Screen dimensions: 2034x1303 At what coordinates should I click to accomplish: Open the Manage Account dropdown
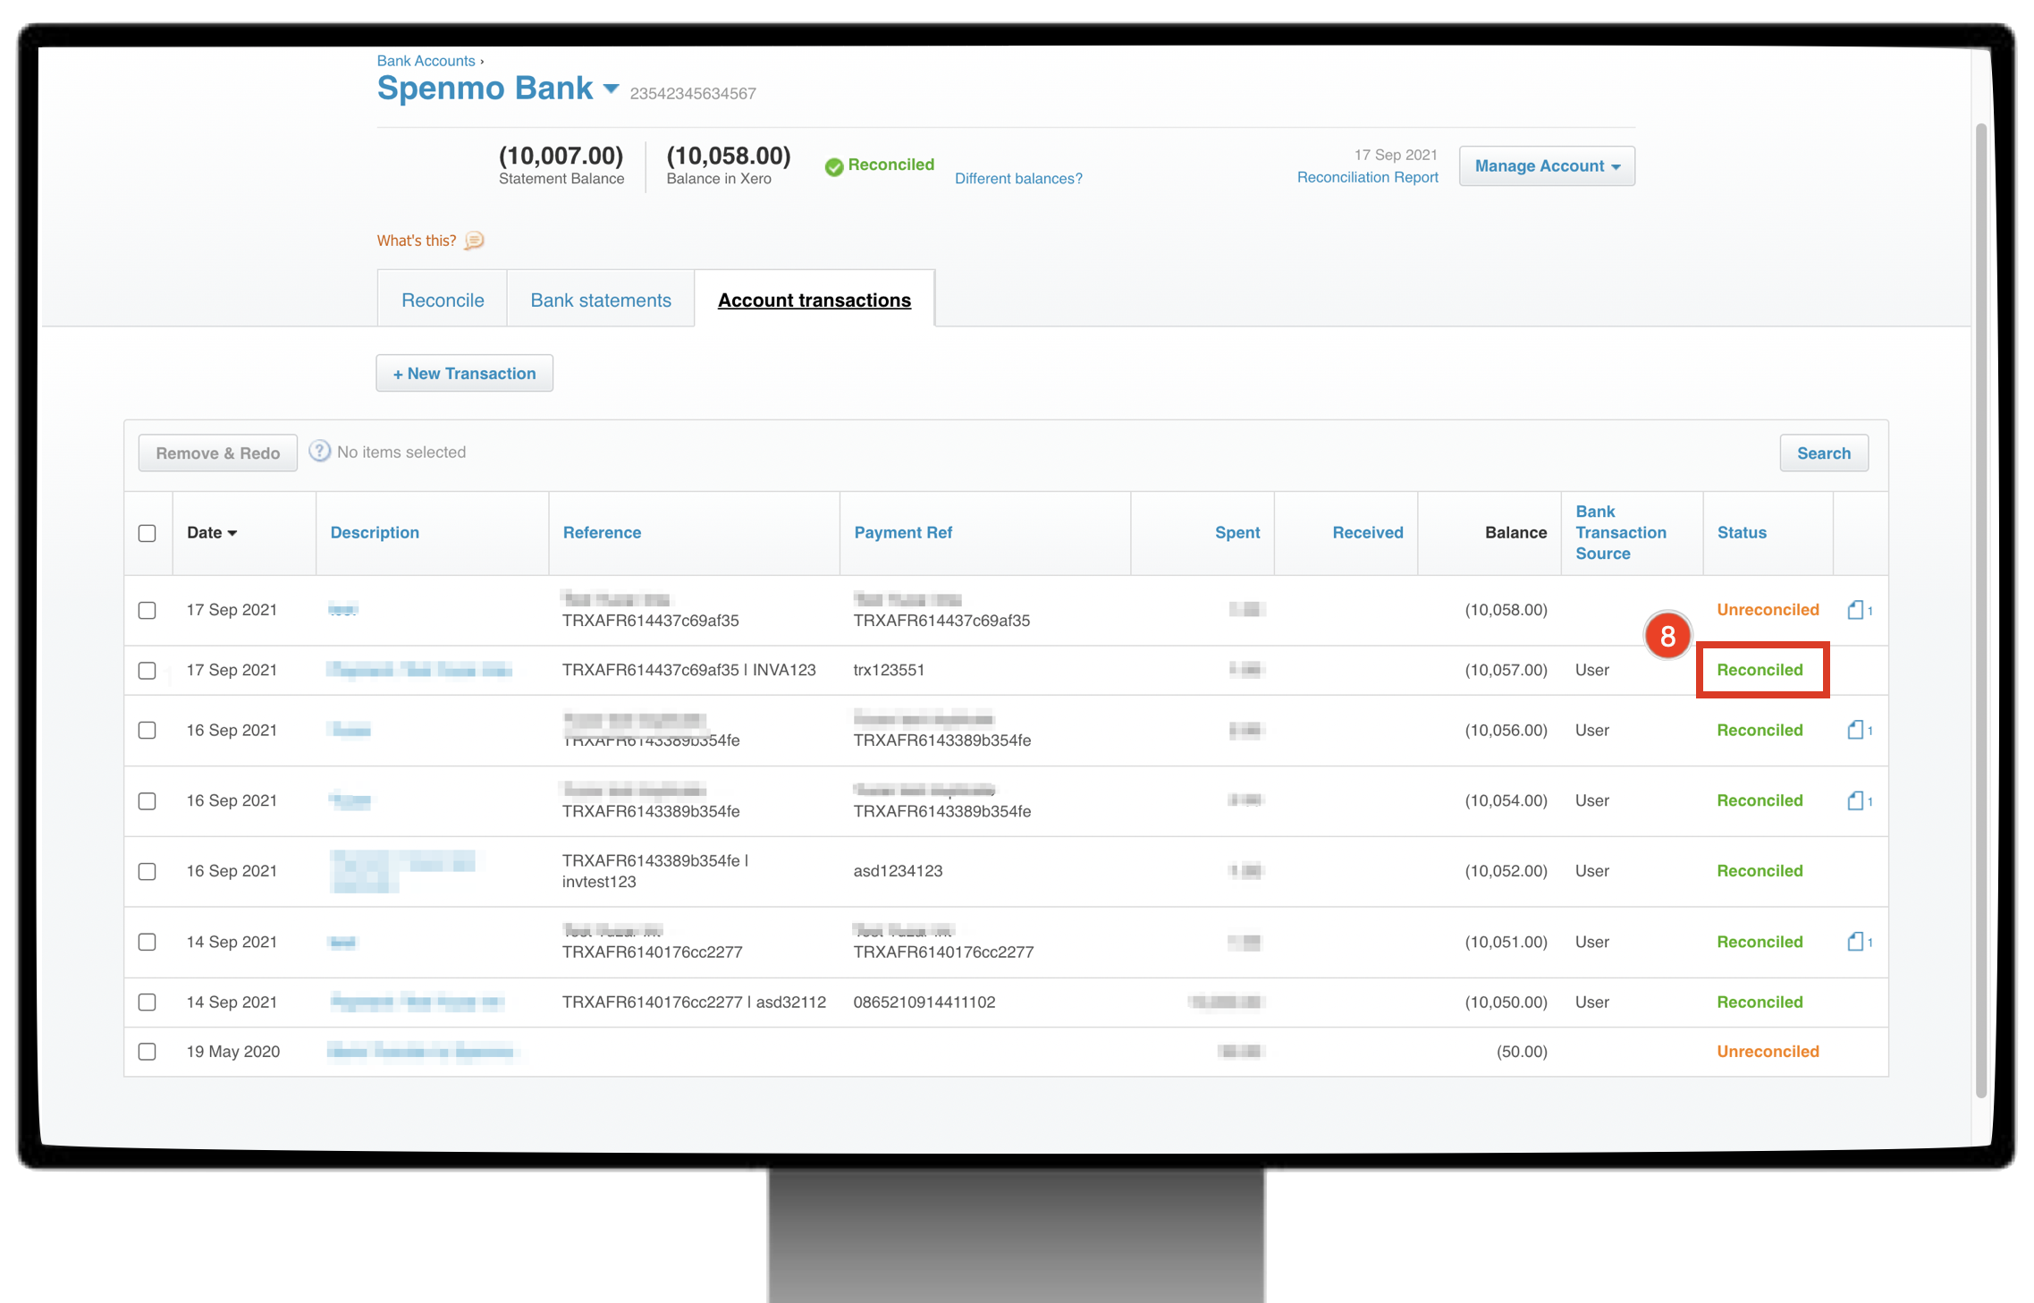pos(1547,166)
